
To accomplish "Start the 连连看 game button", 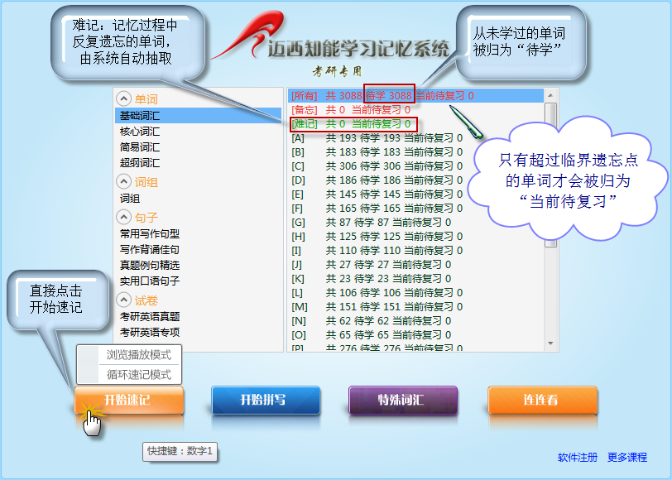I will [542, 400].
